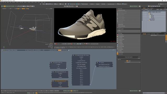Switch to the Properties tab
The image size is (167, 94).
144,34
